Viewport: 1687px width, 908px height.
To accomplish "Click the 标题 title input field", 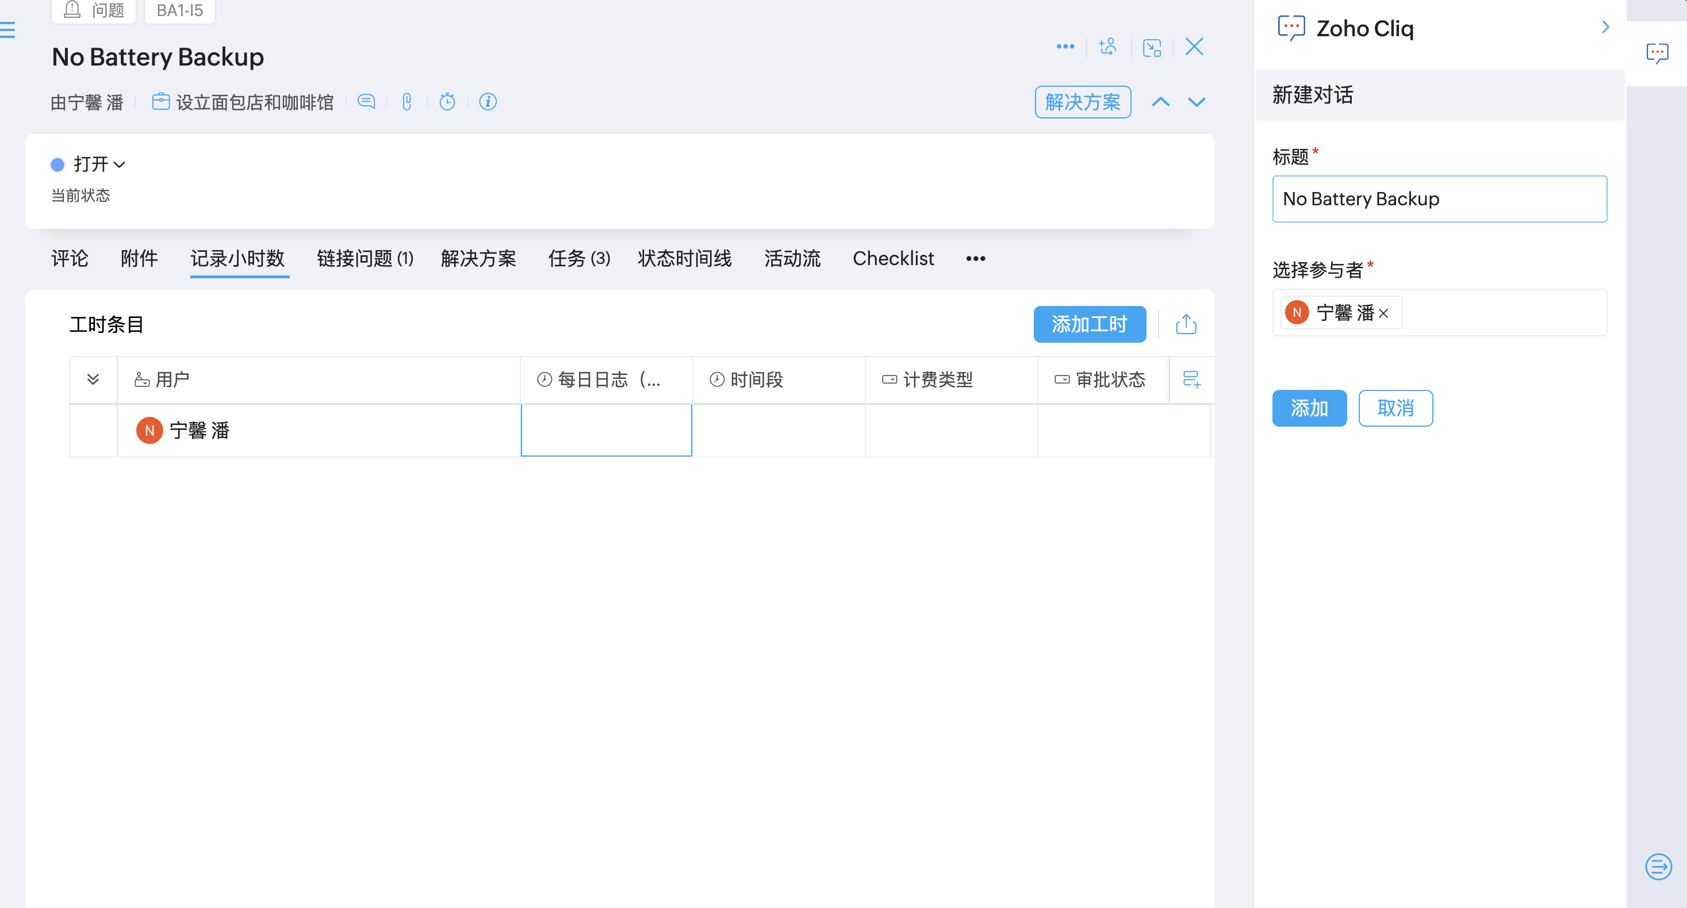I will 1439,198.
